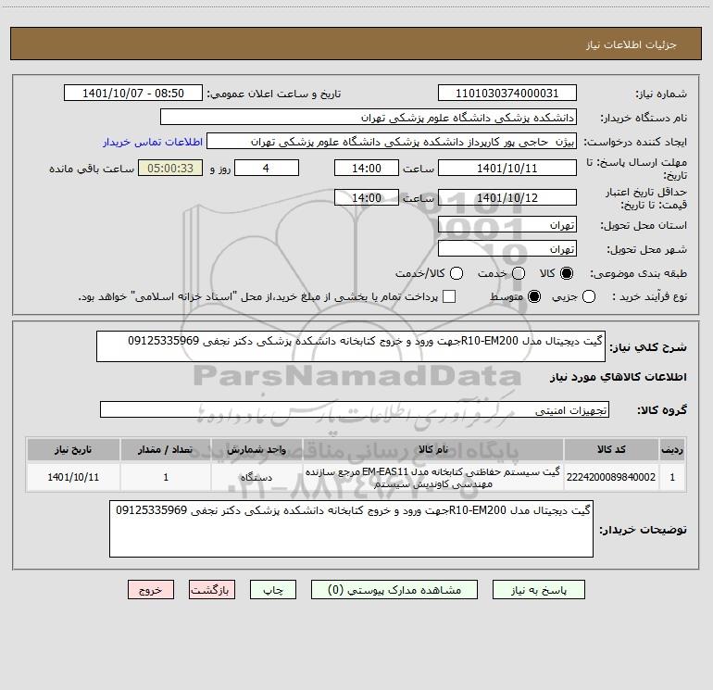713x690 pixels.
Task: Click the توضیحات خریدار text area
Action: tap(351, 529)
